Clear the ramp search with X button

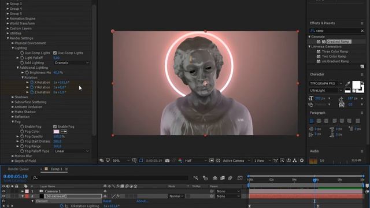(x=362, y=31)
